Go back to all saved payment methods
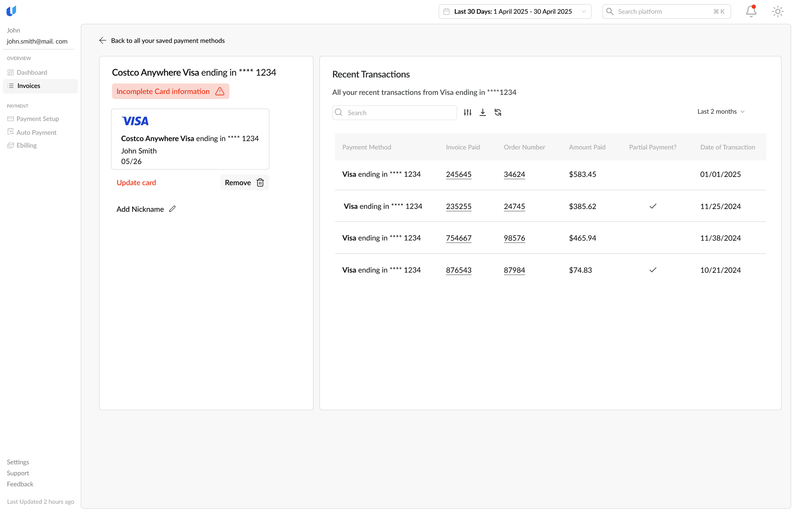 (162, 40)
